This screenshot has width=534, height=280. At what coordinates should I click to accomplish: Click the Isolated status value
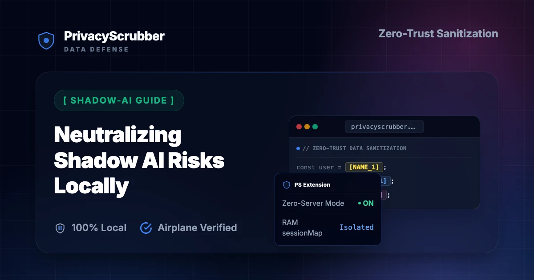click(x=356, y=228)
